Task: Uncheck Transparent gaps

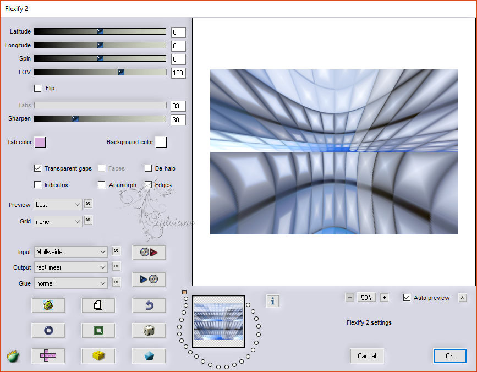Action: 38,168
